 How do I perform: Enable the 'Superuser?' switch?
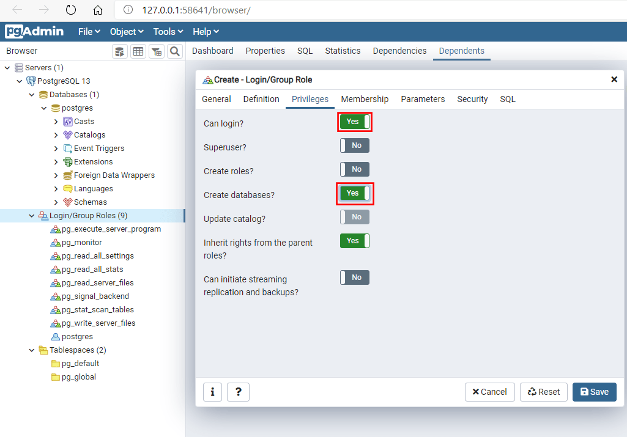point(355,145)
